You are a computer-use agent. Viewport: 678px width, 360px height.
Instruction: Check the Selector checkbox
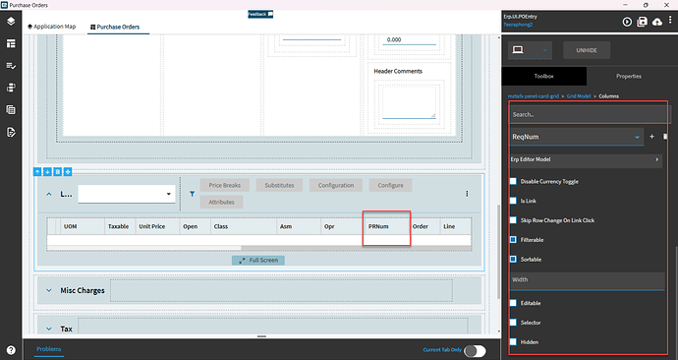point(513,323)
